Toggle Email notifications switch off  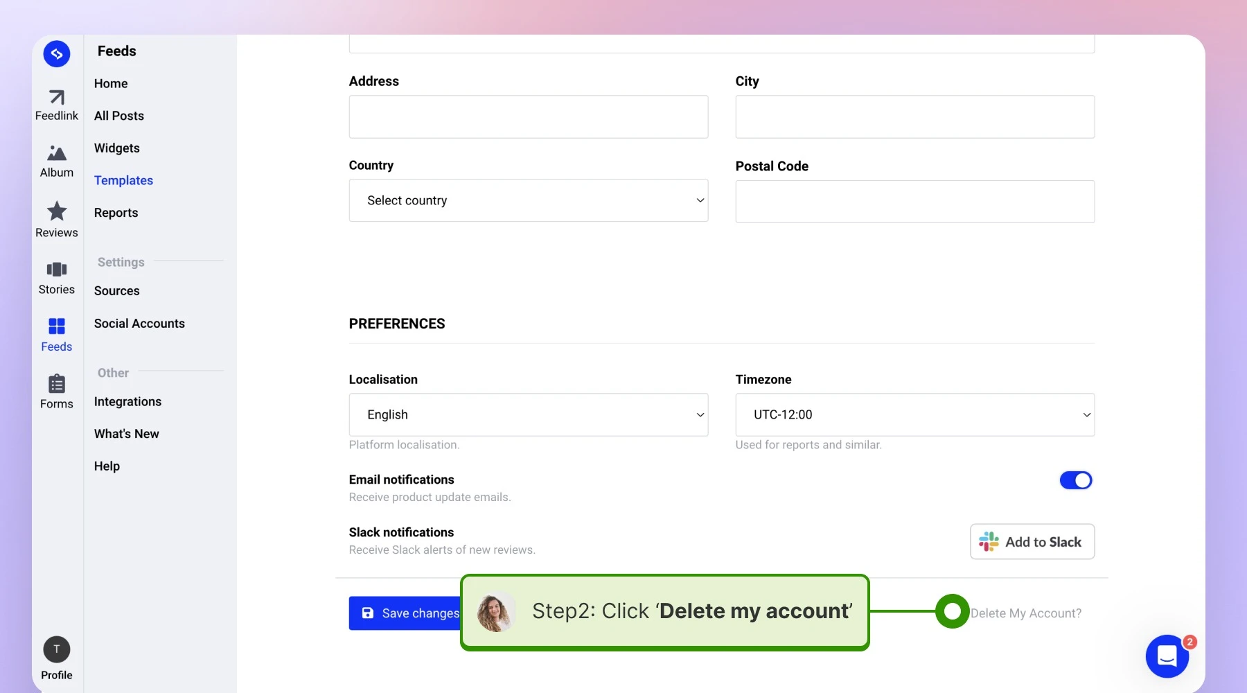1076,480
